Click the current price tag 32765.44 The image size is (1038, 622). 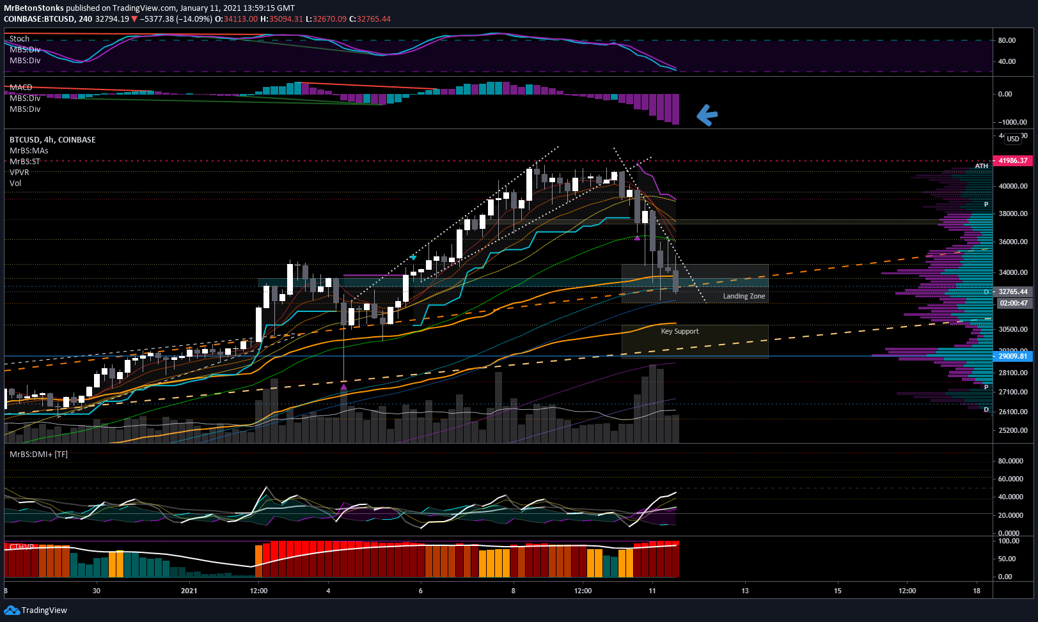1012,292
